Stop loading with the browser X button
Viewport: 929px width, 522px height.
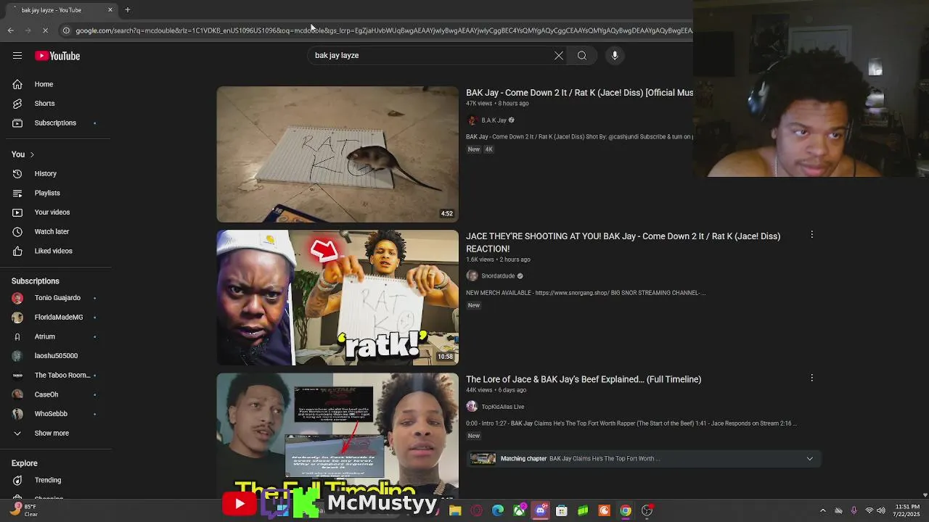point(45,30)
